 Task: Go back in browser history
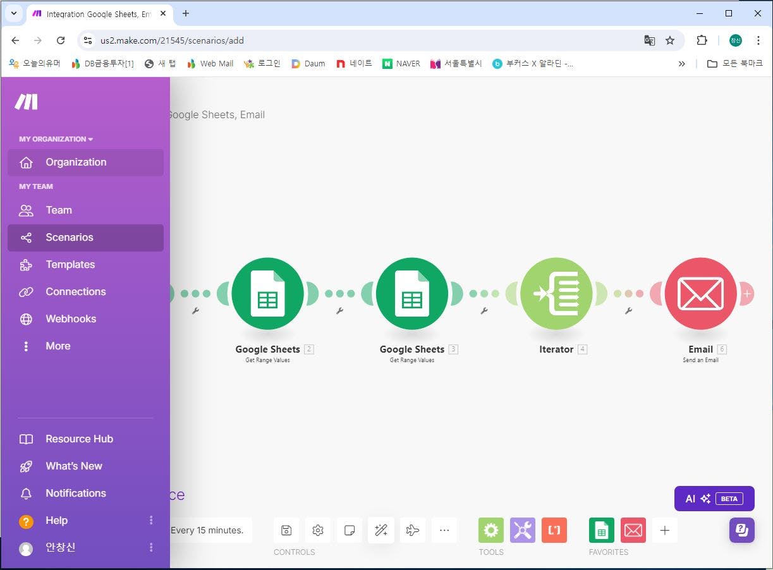[x=15, y=40]
